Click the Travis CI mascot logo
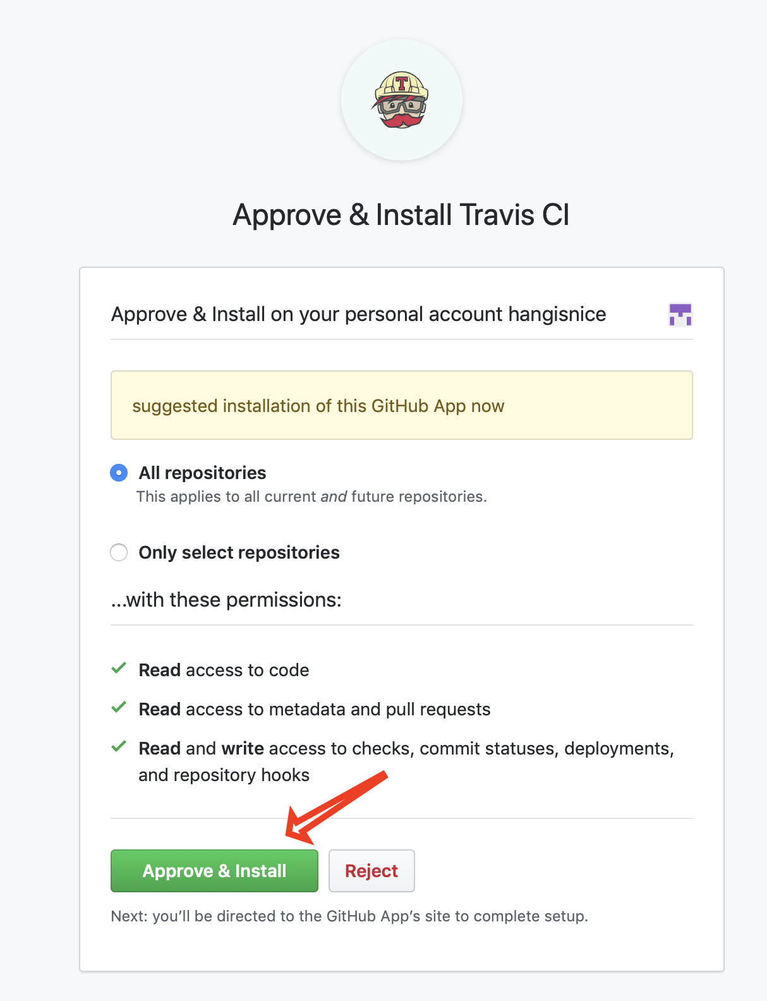767x1001 pixels. click(402, 100)
